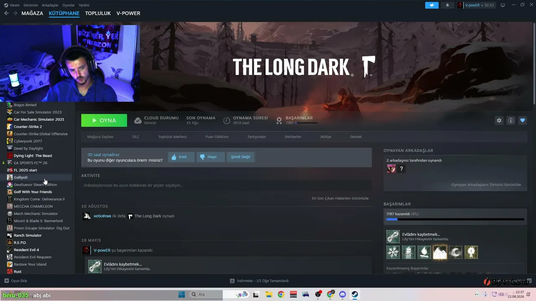Select Rust in the library list
This screenshot has width=536, height=301.
click(18, 272)
